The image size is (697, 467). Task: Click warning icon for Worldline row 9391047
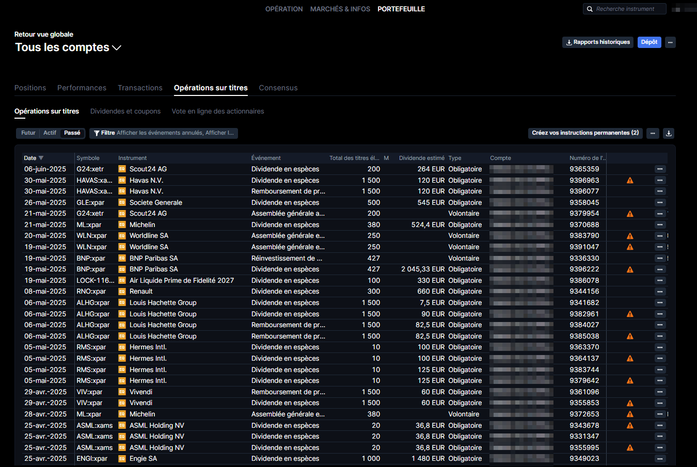coord(630,247)
